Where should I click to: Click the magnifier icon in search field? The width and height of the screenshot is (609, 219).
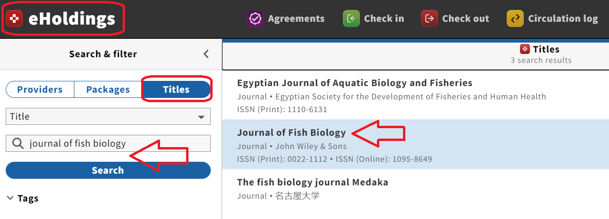pos(18,143)
